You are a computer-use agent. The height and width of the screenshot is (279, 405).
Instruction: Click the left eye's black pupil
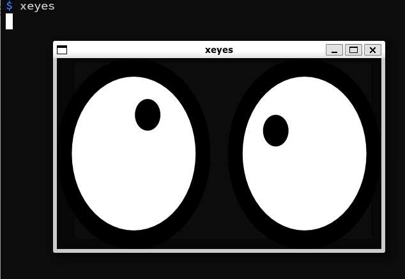point(148,114)
